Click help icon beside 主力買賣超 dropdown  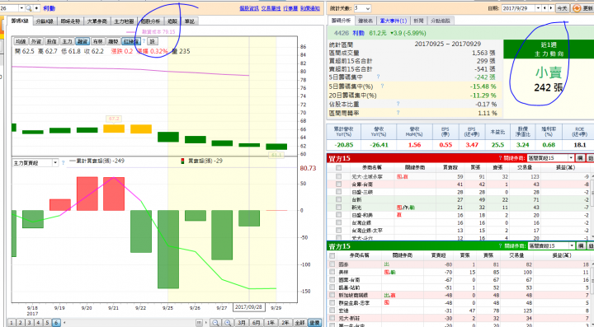[63, 163]
